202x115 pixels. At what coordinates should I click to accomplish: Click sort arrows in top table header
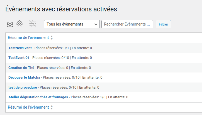(52, 38)
